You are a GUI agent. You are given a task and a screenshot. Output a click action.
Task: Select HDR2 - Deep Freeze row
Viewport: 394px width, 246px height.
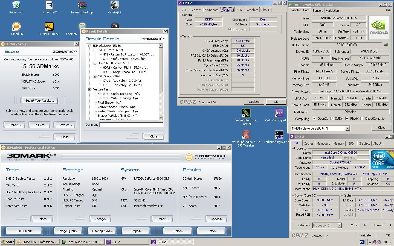click(x=124, y=72)
